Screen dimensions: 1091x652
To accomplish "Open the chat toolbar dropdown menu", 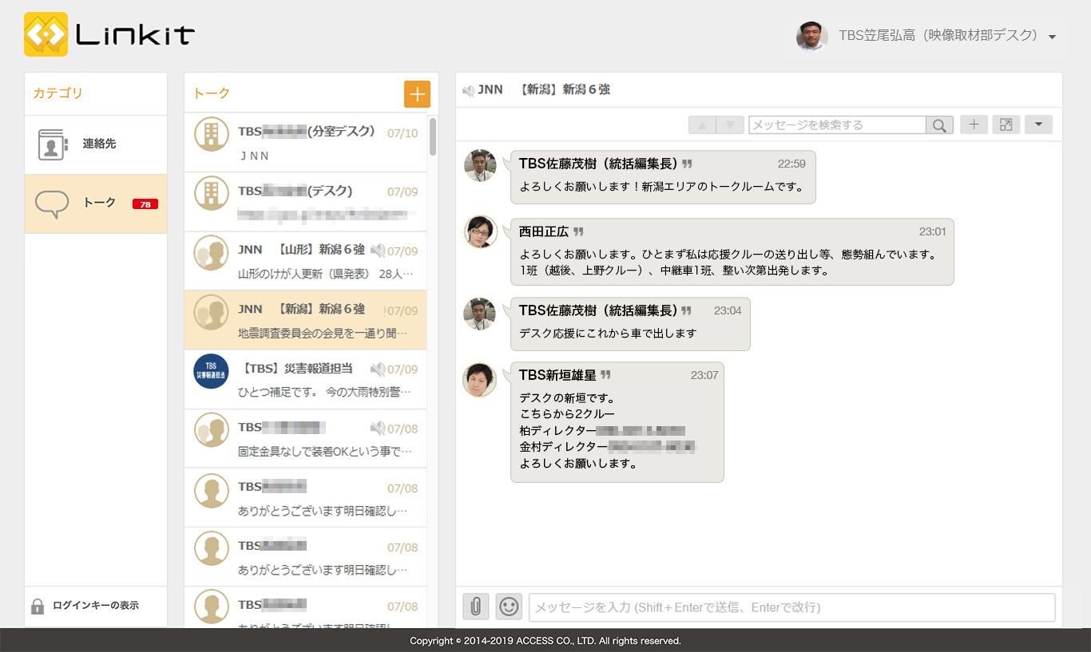I will click(x=1038, y=124).
